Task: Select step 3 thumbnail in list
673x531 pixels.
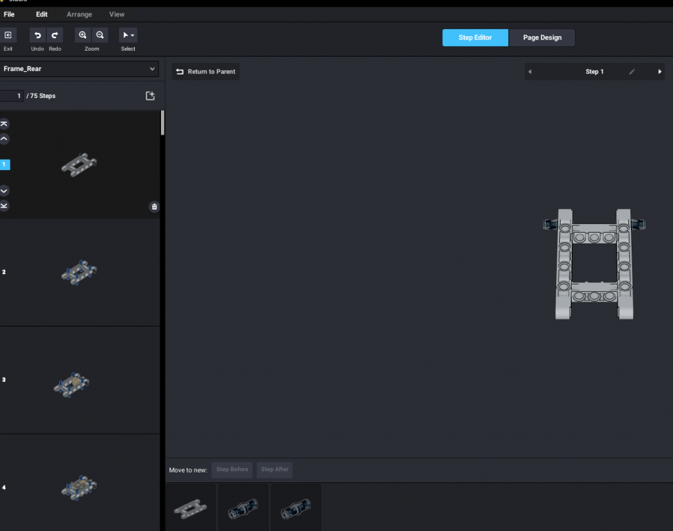Action: point(71,384)
